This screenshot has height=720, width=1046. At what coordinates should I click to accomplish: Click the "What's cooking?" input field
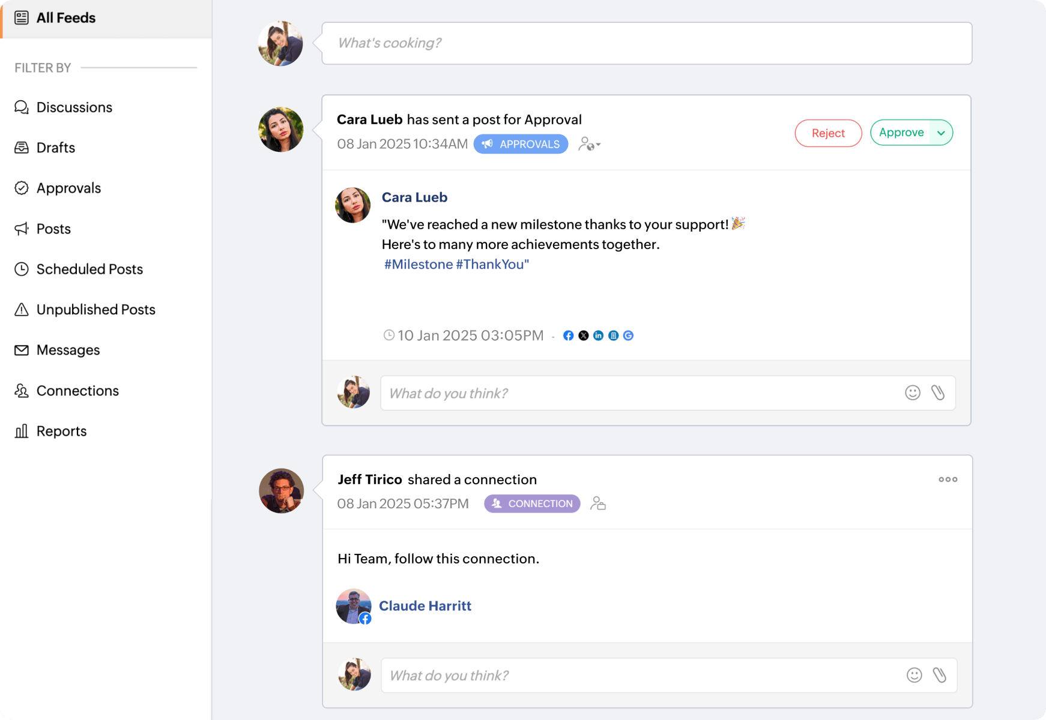click(646, 43)
